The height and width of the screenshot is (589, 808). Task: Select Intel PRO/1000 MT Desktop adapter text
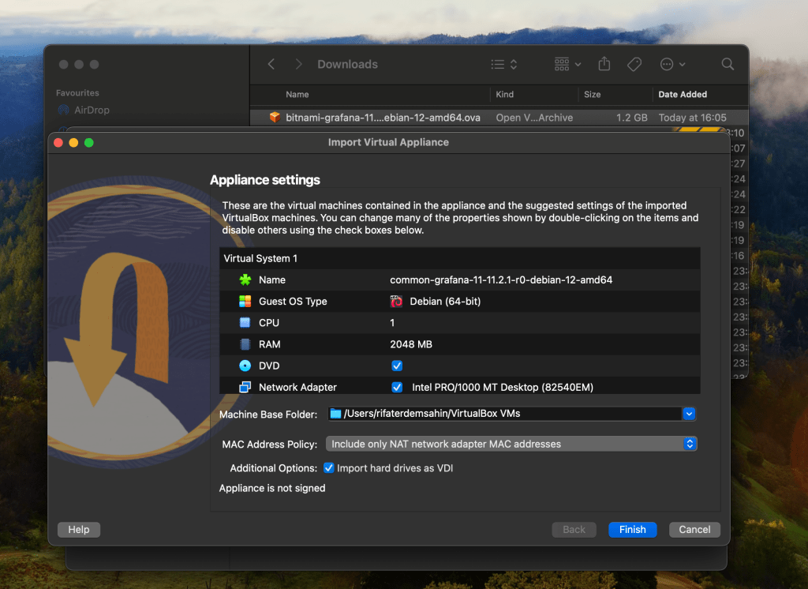coord(503,387)
